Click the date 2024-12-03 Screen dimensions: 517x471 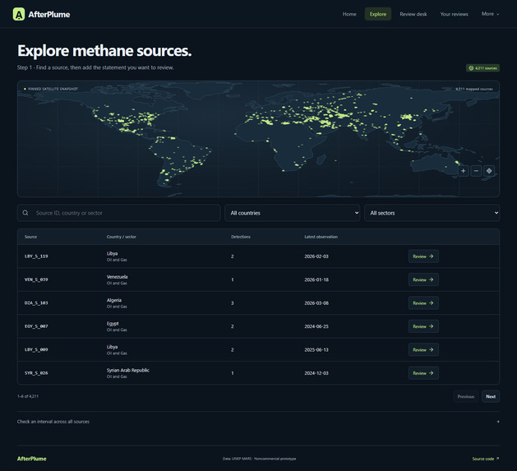316,373
